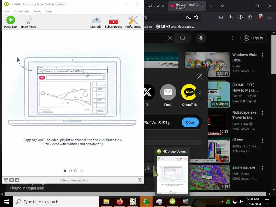Screen dimensions: 276x207
Task: Open File Explorer from the taskbar
Action: click(106, 202)
